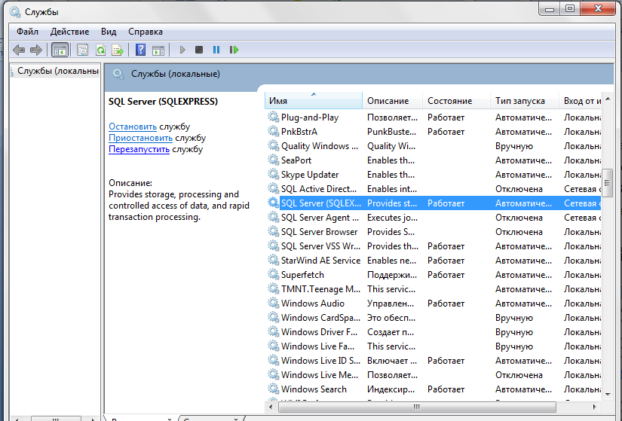Image resolution: width=622 pixels, height=421 pixels.
Task: Click the Back arrow toolbar icon
Action: [x=19, y=50]
